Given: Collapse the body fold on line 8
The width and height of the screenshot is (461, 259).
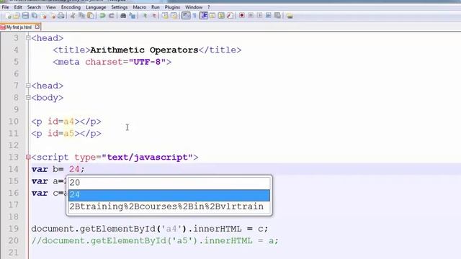Looking at the screenshot, I should pyautogui.click(x=28, y=98).
